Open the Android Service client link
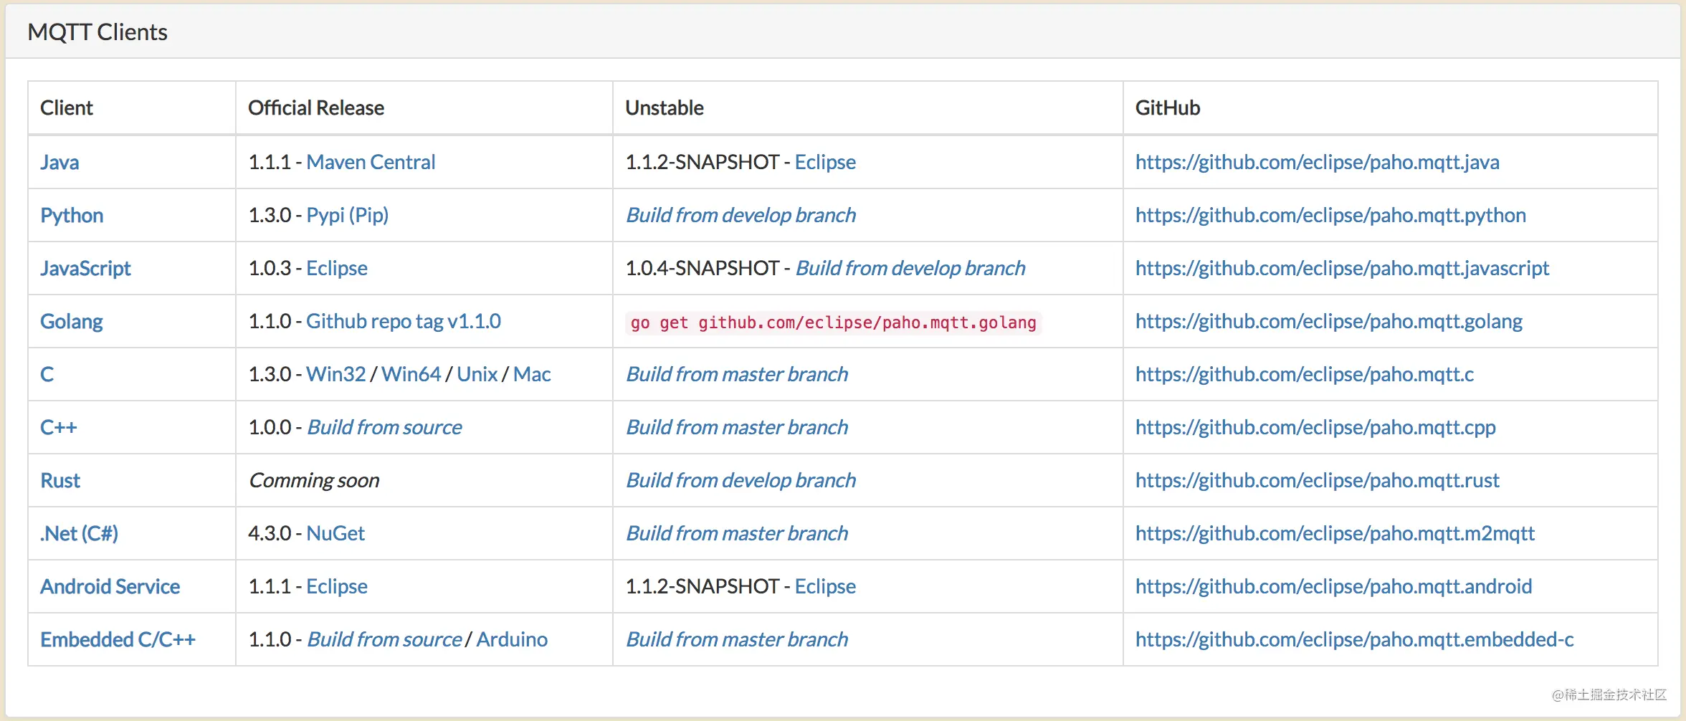 pyautogui.click(x=110, y=586)
